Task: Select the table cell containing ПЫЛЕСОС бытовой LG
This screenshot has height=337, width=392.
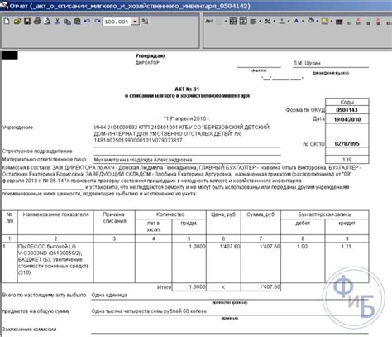Action: tap(55, 262)
